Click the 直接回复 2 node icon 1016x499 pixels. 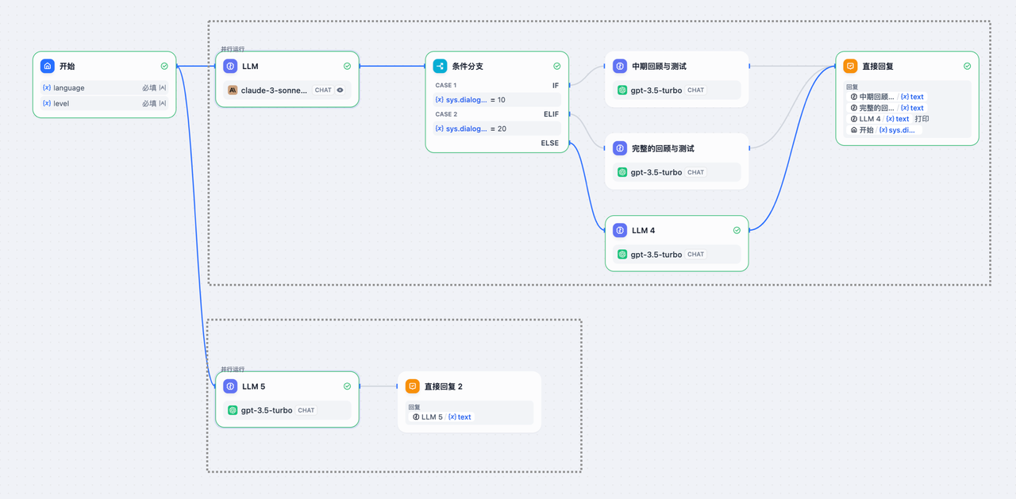[413, 386]
